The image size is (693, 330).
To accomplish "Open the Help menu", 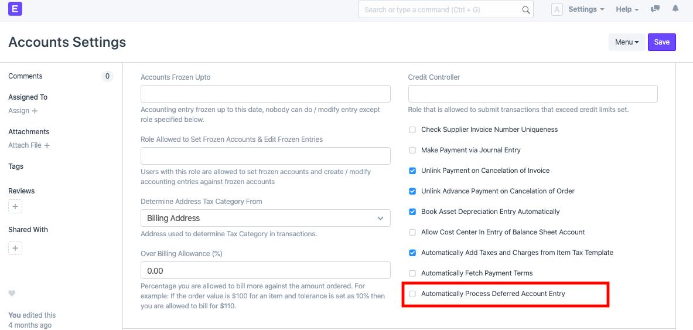I will [x=627, y=9].
